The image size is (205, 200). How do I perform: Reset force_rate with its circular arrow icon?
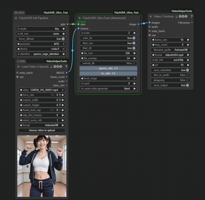60,95
